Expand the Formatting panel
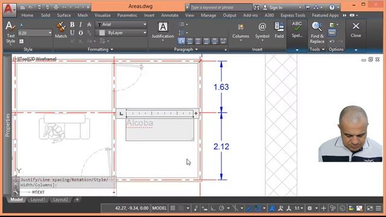 click(x=101, y=49)
